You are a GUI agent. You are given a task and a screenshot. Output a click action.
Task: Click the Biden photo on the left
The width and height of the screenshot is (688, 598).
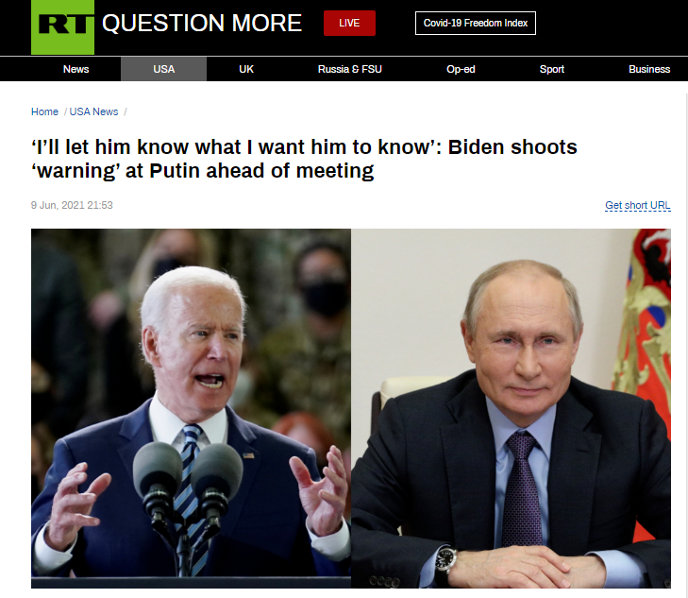191,408
